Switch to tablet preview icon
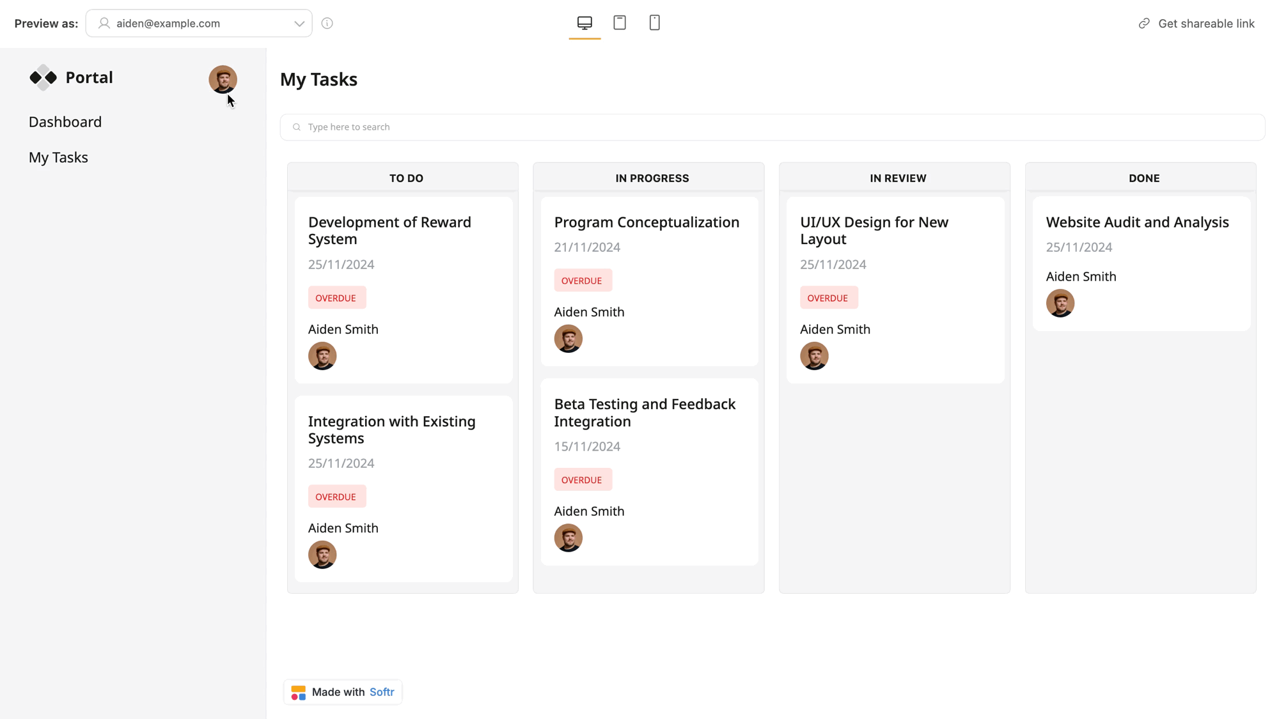Screen dimensions: 1279x719 tap(620, 23)
